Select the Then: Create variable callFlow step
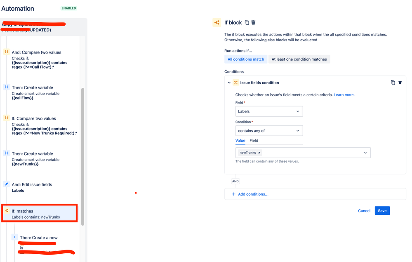Screen dimensions: 412x262 click(40, 92)
